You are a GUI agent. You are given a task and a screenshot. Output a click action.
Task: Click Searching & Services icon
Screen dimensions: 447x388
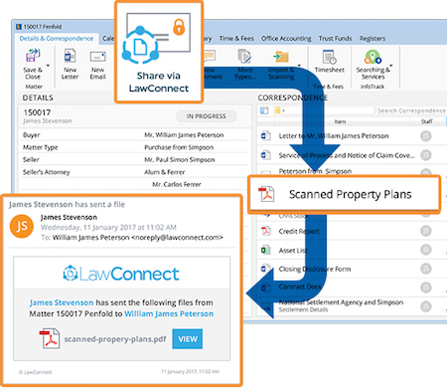[372, 57]
